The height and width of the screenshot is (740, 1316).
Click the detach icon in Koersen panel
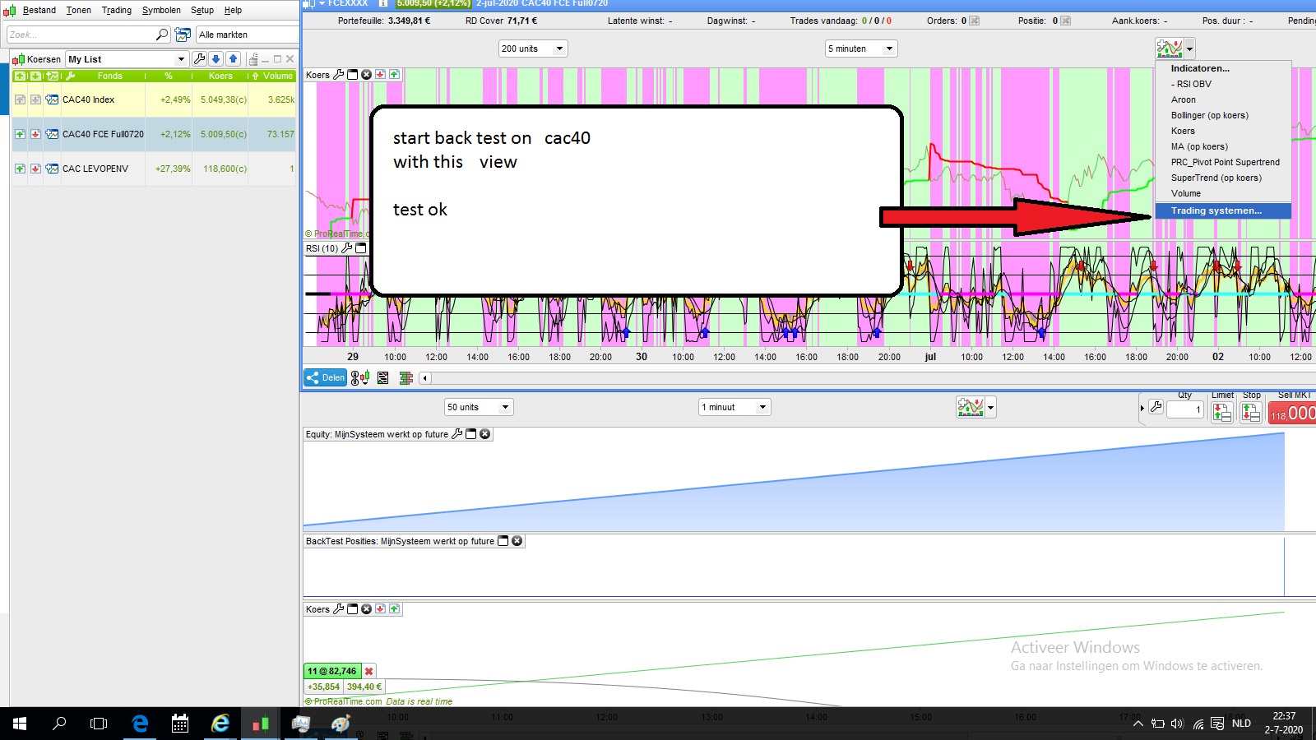[253, 59]
